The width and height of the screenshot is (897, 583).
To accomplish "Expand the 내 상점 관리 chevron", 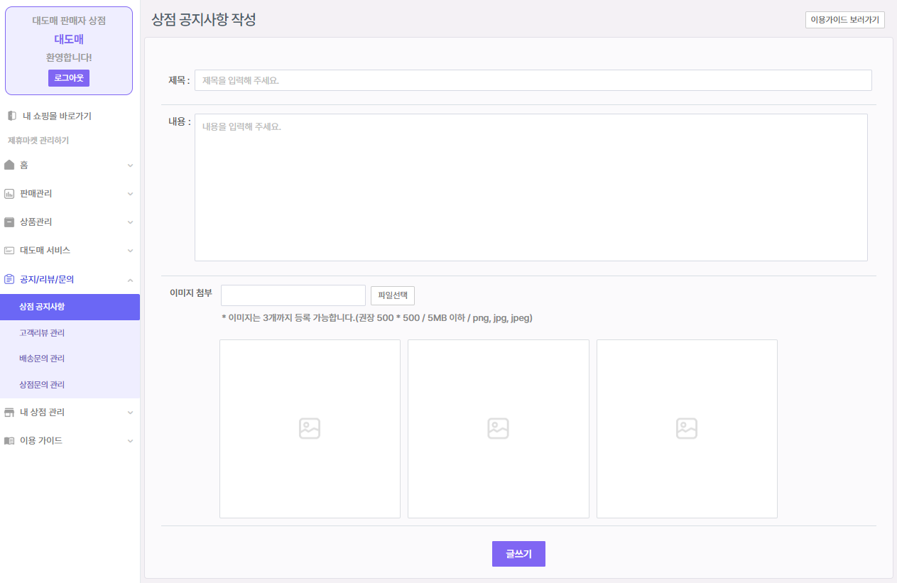I will 130,413.
